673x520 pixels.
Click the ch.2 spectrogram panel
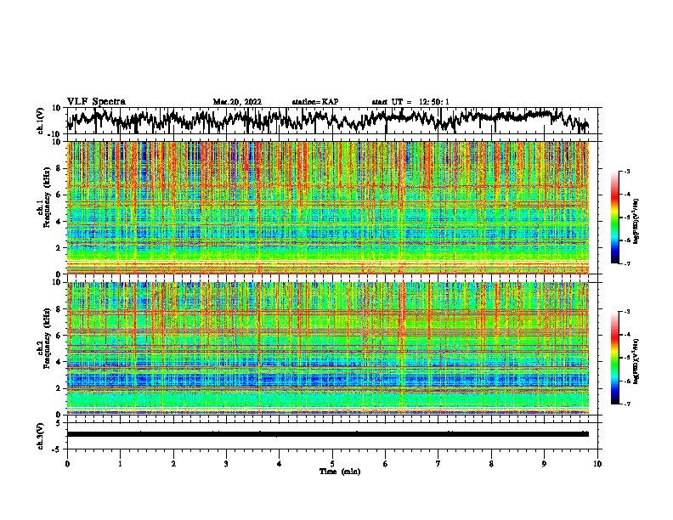point(328,348)
